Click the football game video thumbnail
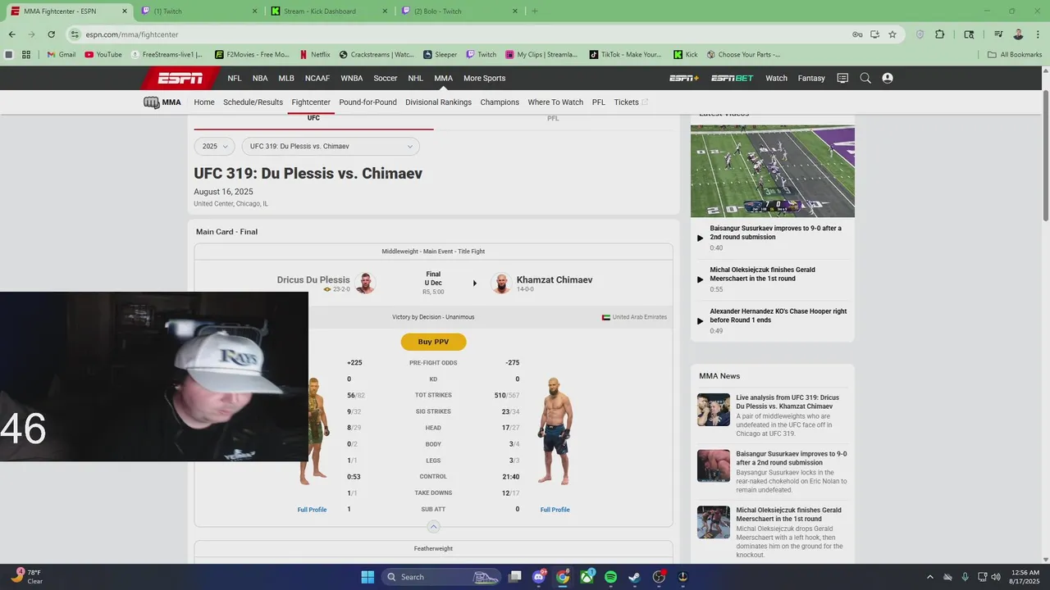Viewport: 1050px width, 590px height. point(772,171)
